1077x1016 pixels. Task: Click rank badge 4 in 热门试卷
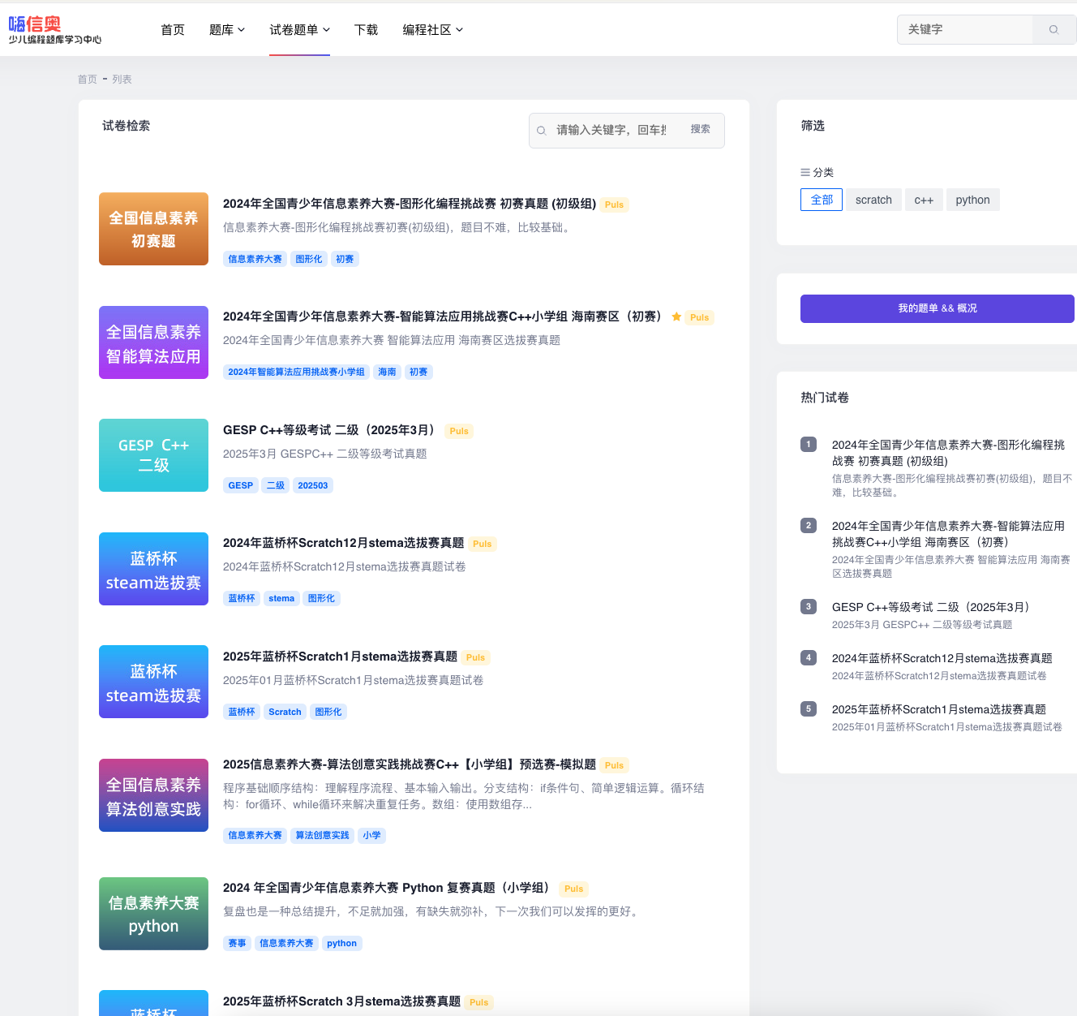point(809,658)
